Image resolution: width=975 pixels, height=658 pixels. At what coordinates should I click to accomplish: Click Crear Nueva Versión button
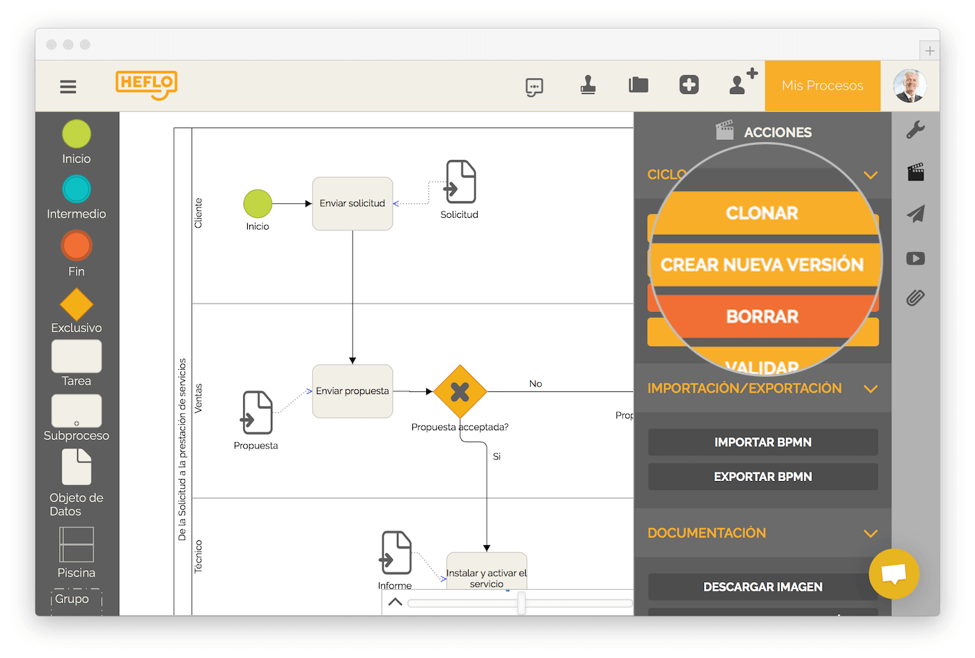point(763,265)
